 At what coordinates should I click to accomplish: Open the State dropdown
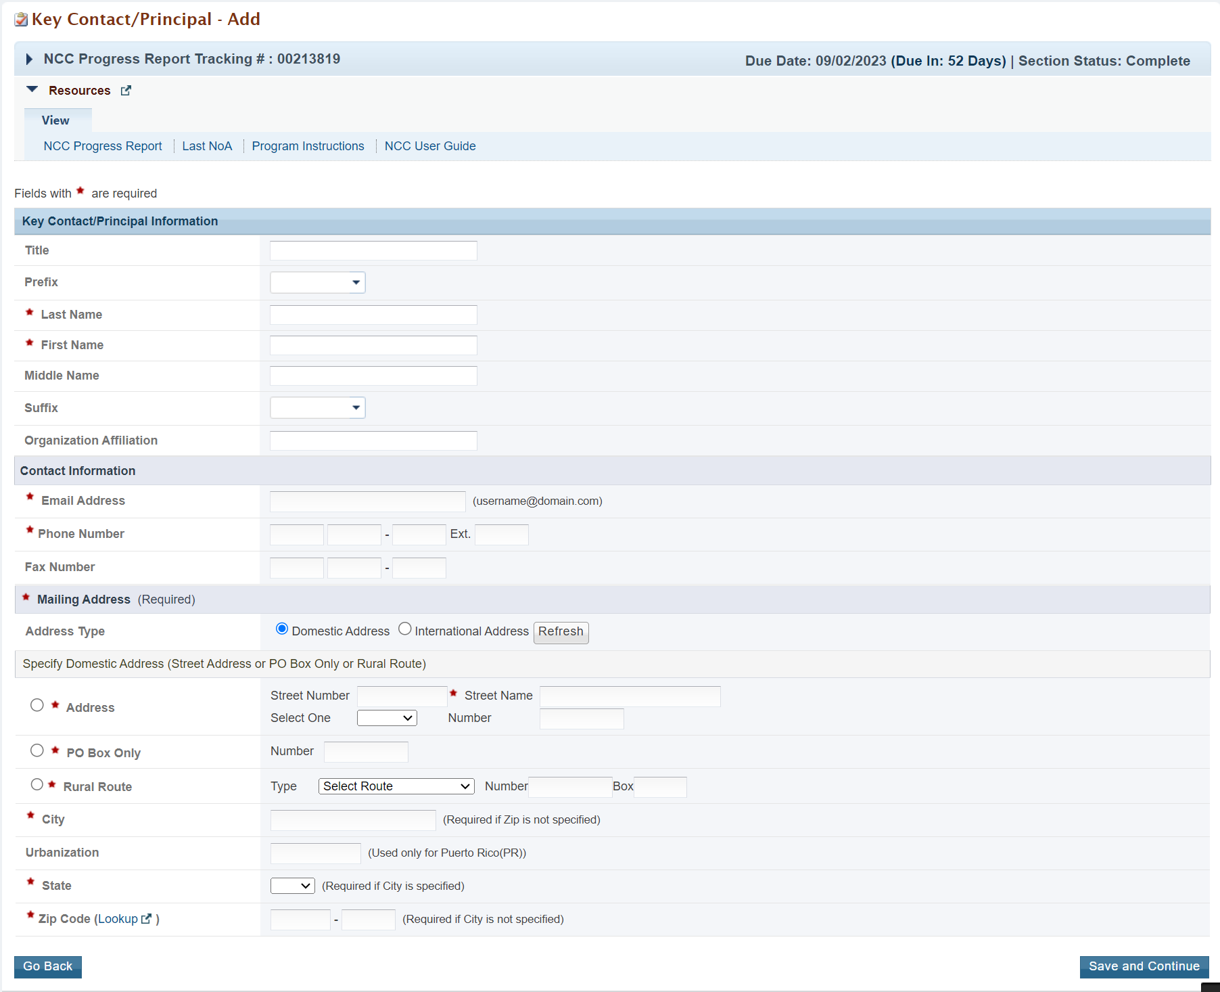coord(293,886)
